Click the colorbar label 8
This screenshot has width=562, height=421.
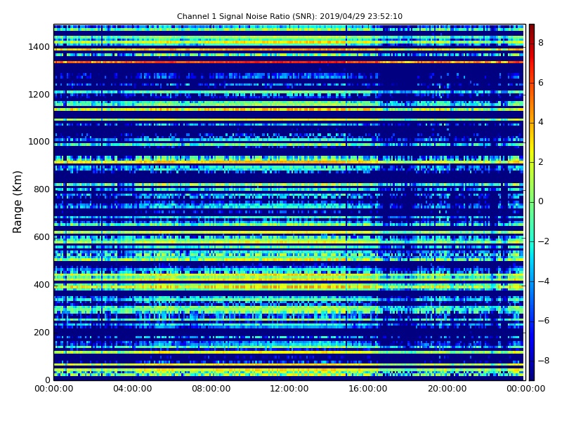pos(541,43)
